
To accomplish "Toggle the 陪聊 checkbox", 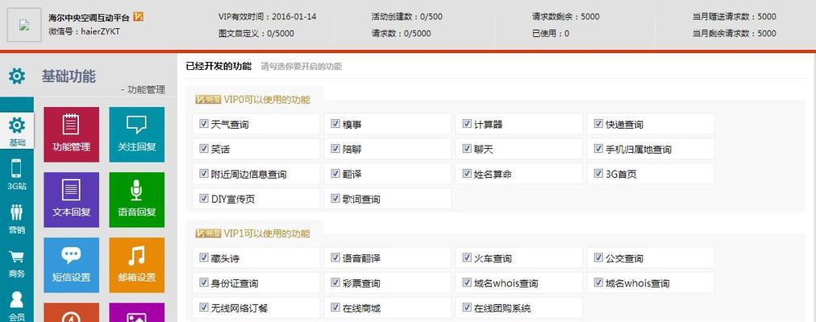I will tap(335, 149).
